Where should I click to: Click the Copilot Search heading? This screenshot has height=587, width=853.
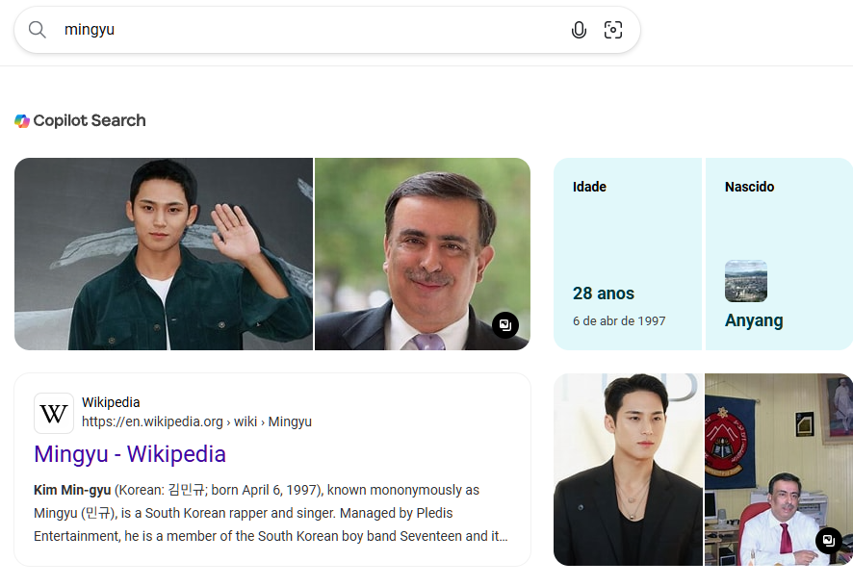[90, 120]
